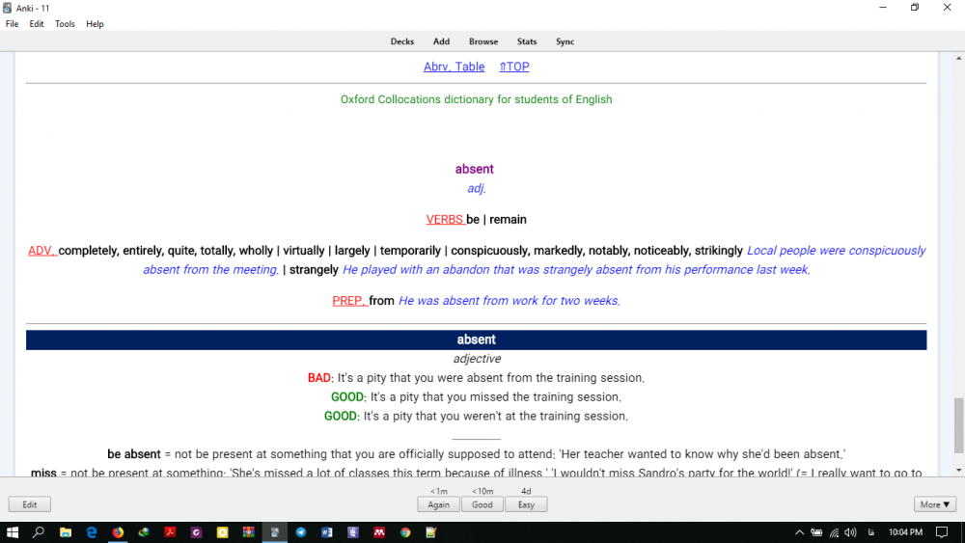Image resolution: width=965 pixels, height=543 pixels.
Task: Open the volume control tray icon
Action: (x=850, y=532)
